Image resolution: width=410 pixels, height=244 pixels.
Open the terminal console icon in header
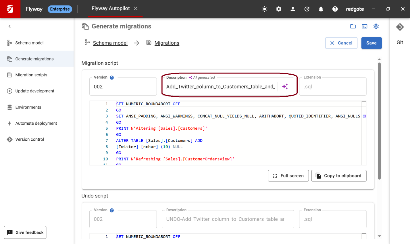(x=364, y=26)
